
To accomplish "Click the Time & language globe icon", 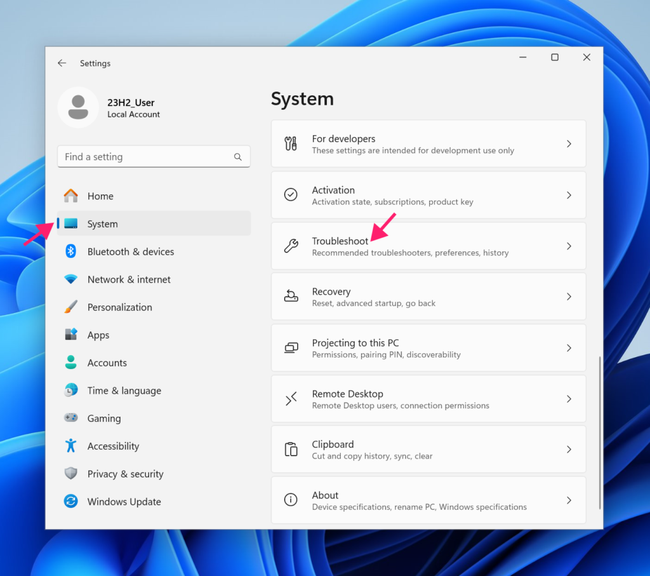I will (71, 390).
